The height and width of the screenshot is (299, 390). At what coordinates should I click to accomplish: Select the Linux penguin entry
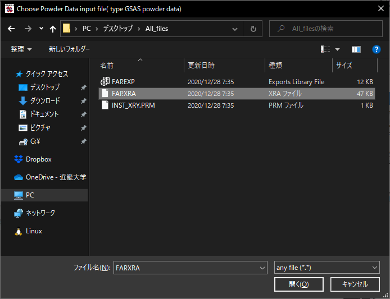(x=34, y=231)
